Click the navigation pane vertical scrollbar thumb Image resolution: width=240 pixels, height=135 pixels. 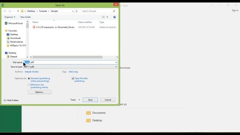tap(27, 25)
